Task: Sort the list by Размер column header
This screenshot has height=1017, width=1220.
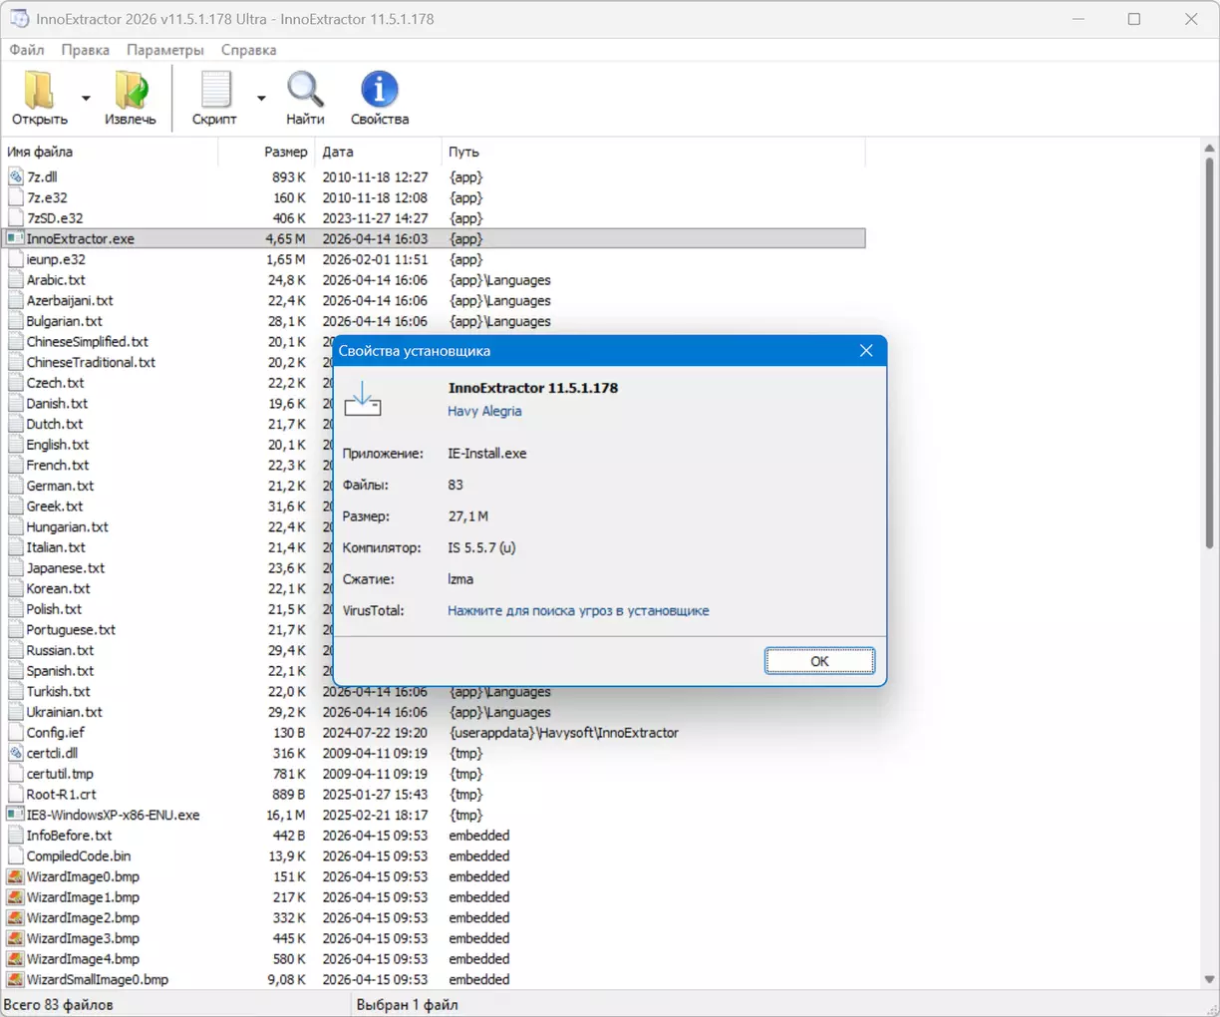Action: coord(285,152)
